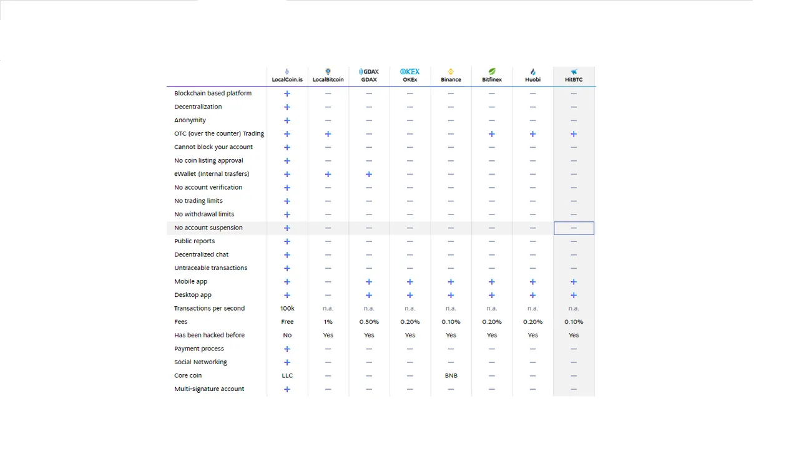Click the Binance diamond logo
The image size is (799, 449).
click(451, 72)
